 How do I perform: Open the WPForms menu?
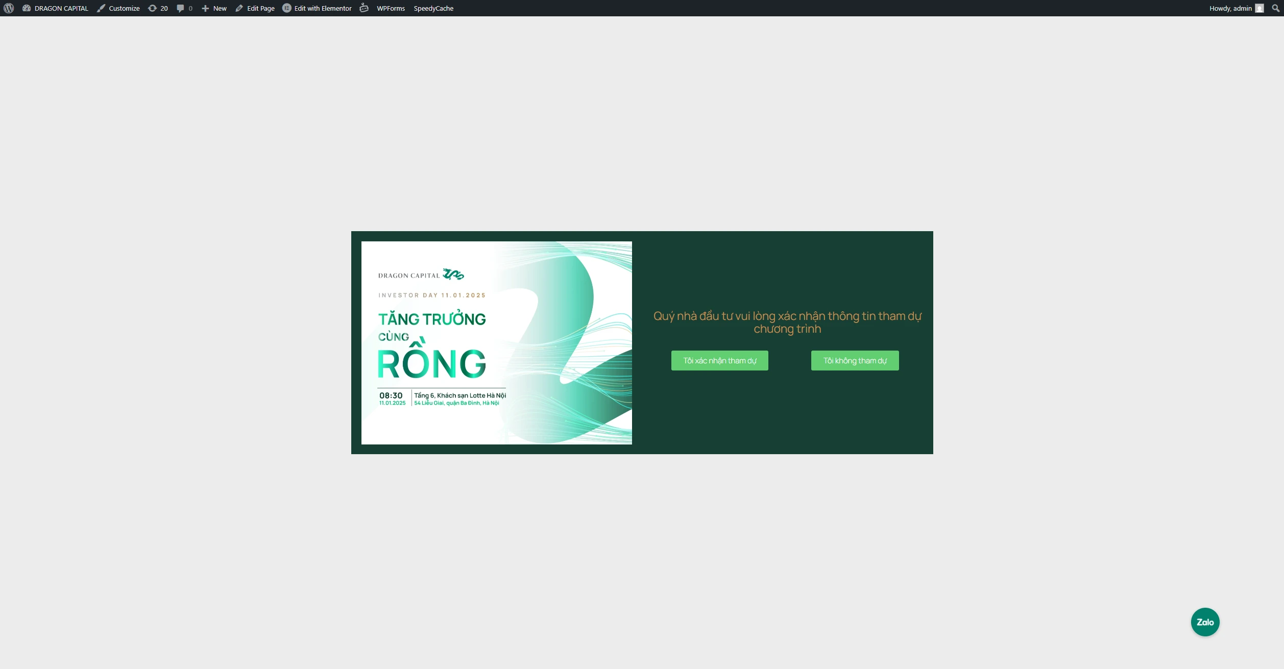click(391, 8)
